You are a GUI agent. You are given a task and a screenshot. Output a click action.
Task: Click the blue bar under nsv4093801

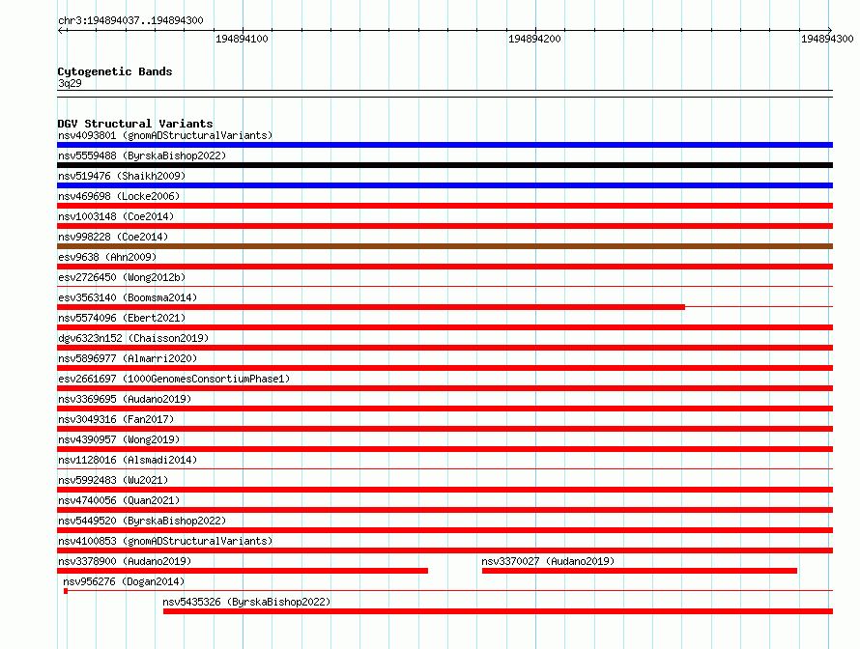(x=444, y=145)
